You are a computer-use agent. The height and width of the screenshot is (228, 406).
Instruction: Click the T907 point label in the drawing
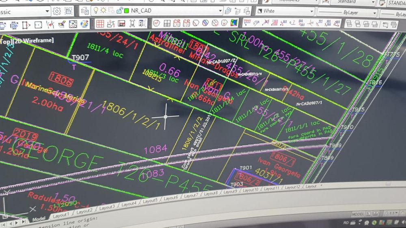click(80, 57)
